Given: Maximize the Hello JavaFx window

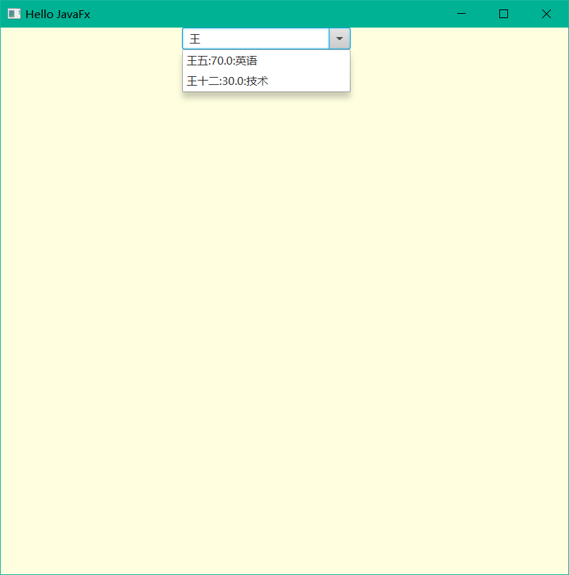Looking at the screenshot, I should [504, 14].
